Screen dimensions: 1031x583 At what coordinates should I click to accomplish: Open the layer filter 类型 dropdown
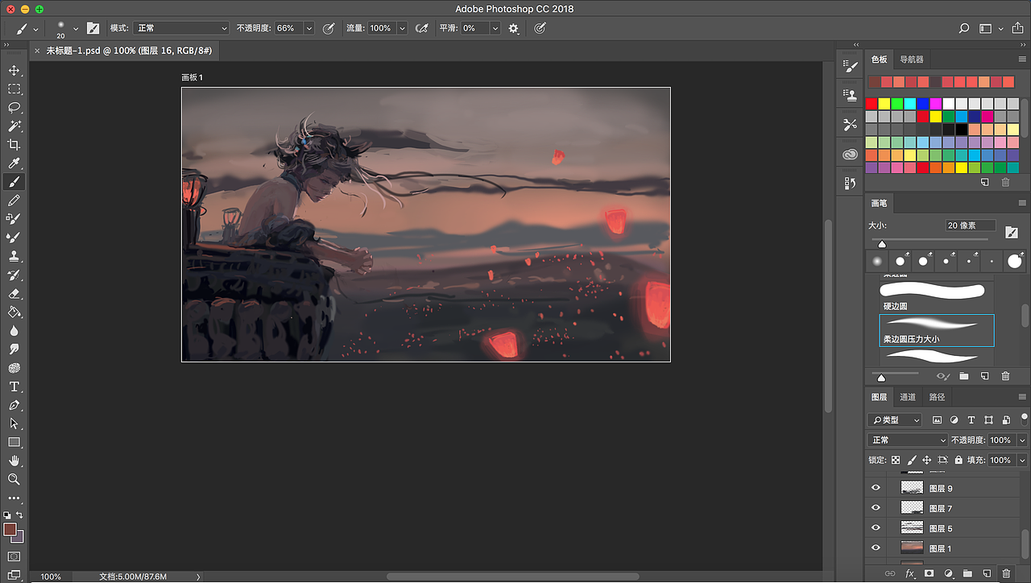895,420
